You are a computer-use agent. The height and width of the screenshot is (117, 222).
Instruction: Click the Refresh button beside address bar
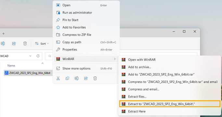[x=38, y=56]
